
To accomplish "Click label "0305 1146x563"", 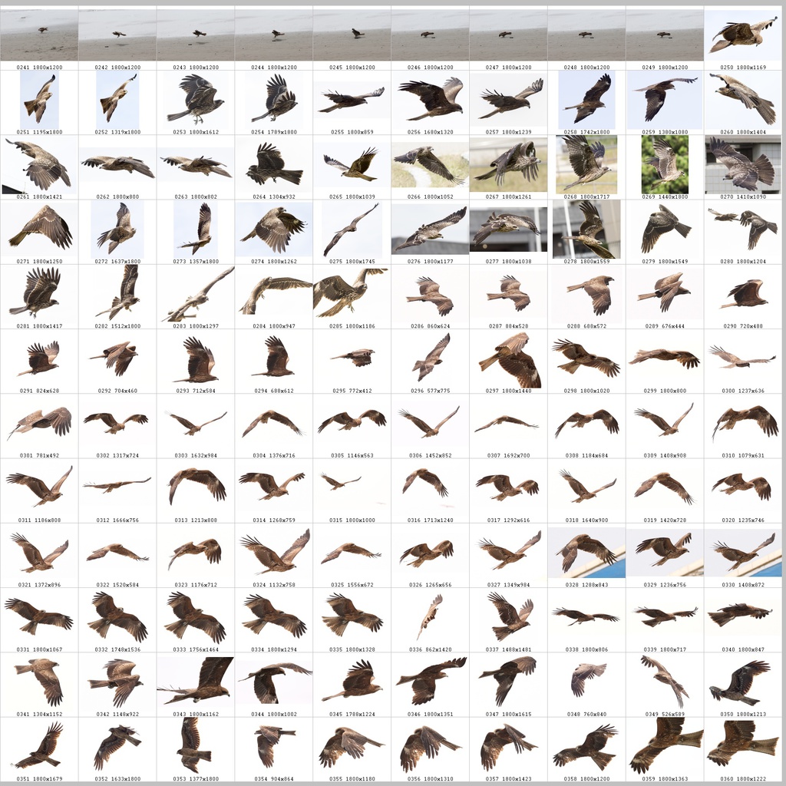I will (x=352, y=455).
